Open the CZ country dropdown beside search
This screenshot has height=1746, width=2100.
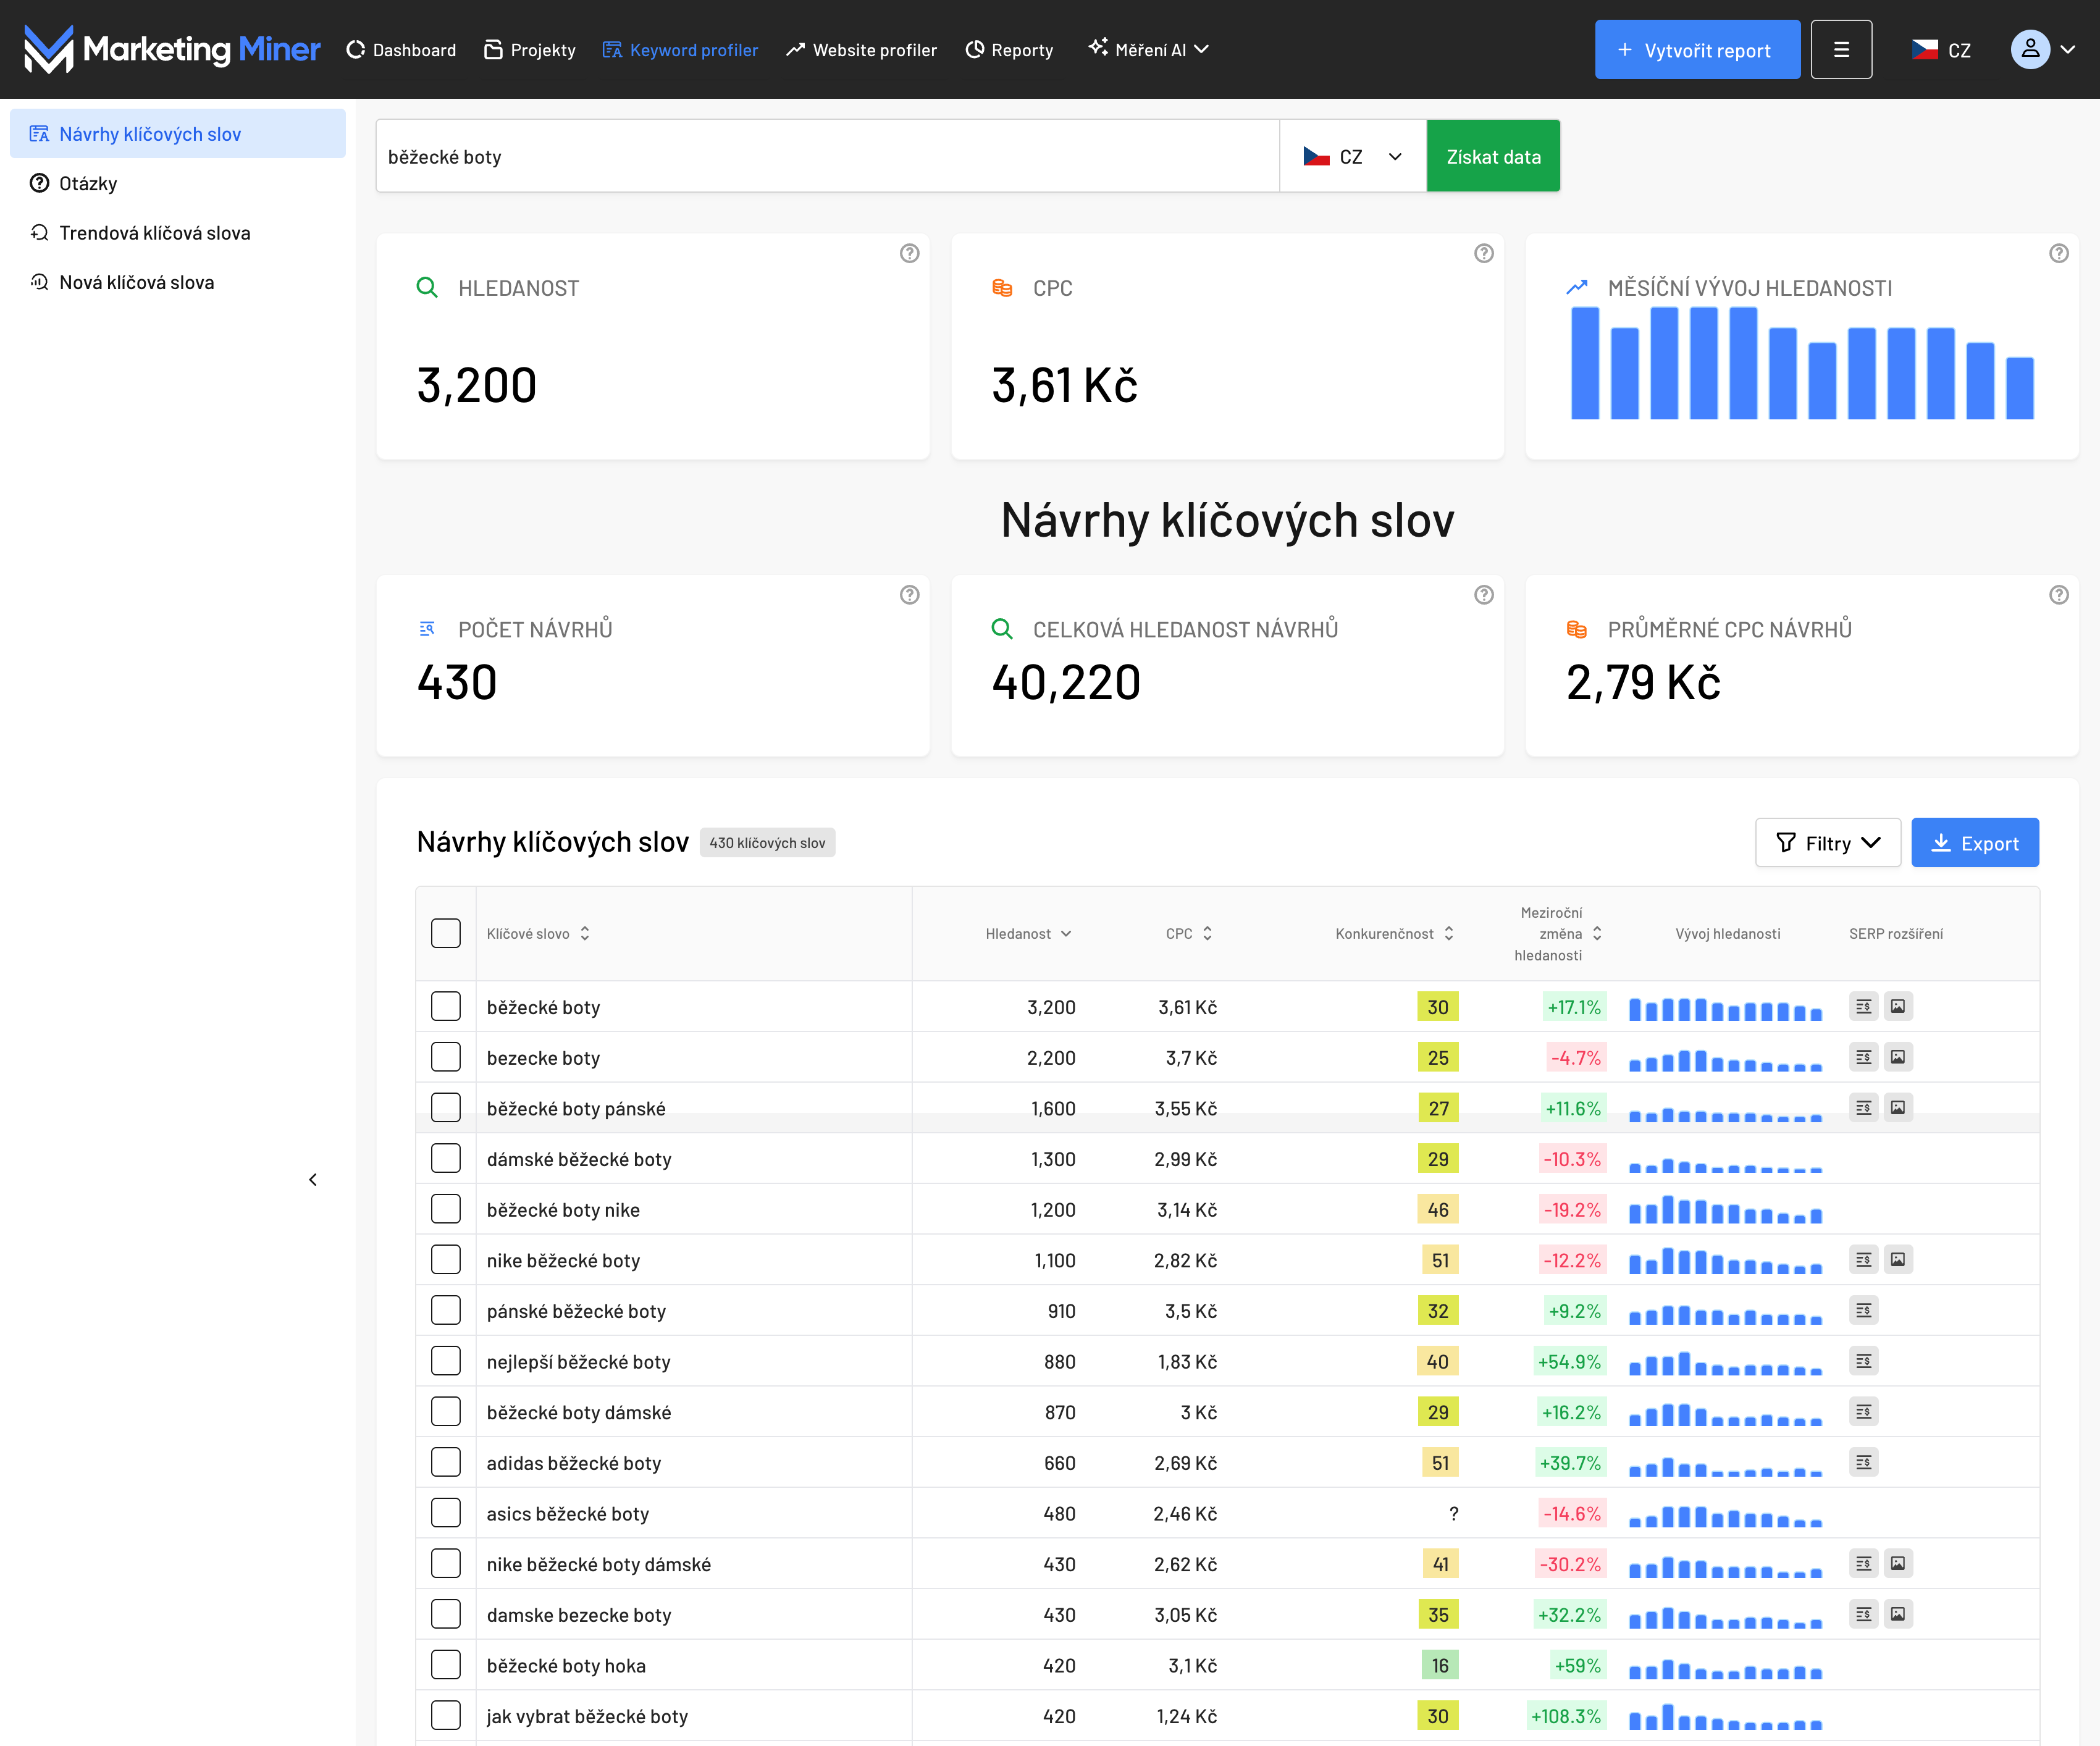click(1352, 157)
